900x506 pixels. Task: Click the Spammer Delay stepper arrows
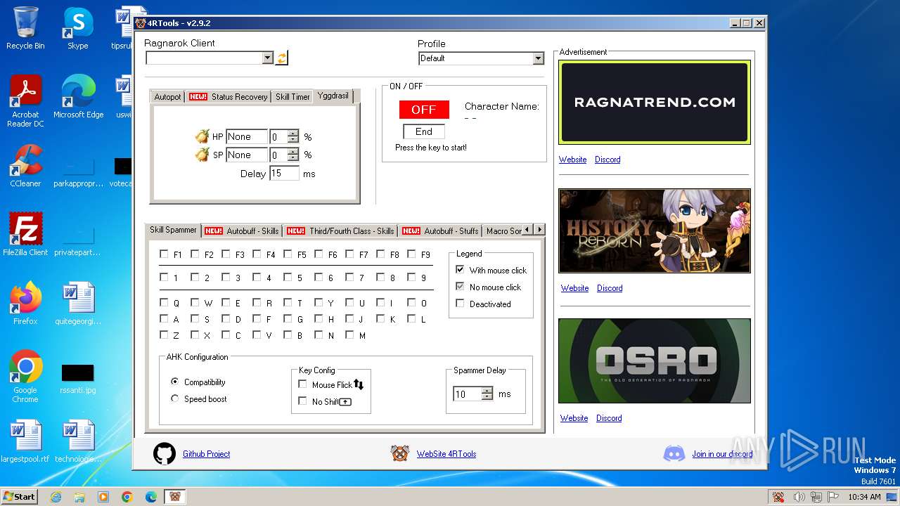tap(487, 394)
